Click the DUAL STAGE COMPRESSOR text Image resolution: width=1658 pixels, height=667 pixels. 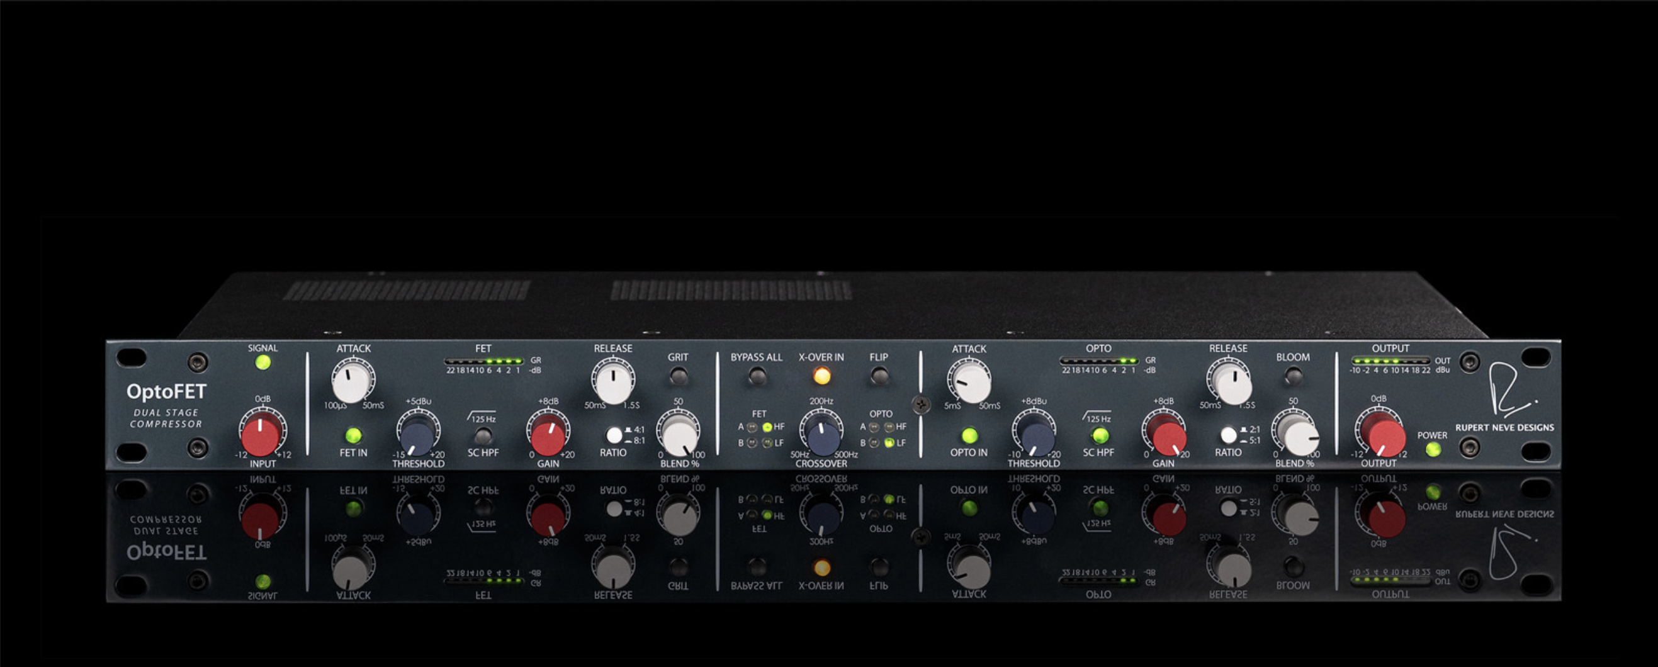tap(166, 418)
